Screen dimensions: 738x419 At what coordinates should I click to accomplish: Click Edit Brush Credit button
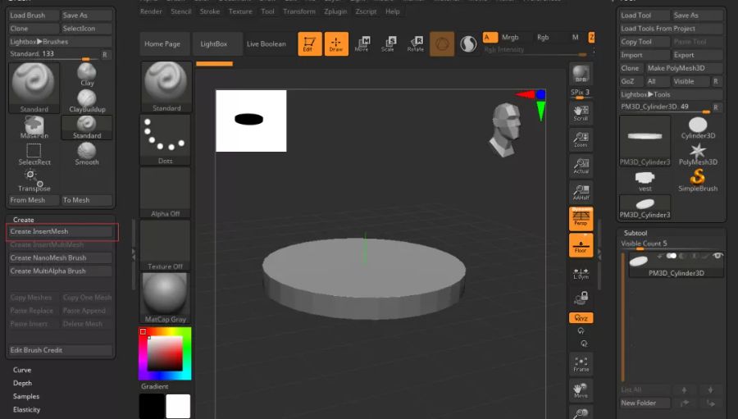[60, 350]
